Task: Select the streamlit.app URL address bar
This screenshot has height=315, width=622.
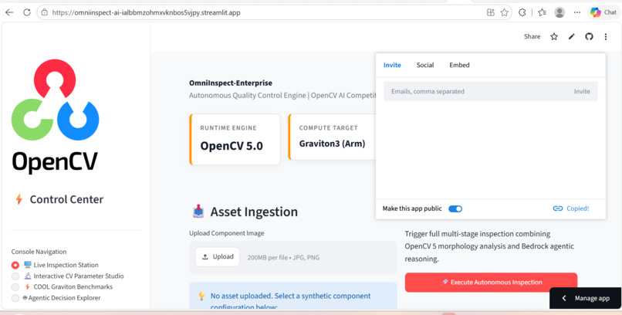Action: 147,12
